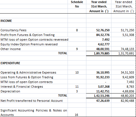Click the prior-year net profit 82,90,488
The width and height of the screenshot is (136, 117).
pyautogui.click(x=124, y=101)
